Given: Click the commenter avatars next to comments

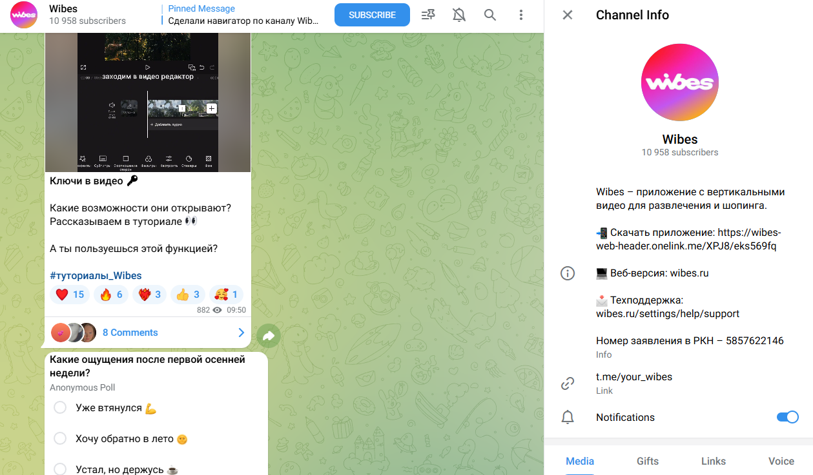Looking at the screenshot, I should click(x=74, y=333).
